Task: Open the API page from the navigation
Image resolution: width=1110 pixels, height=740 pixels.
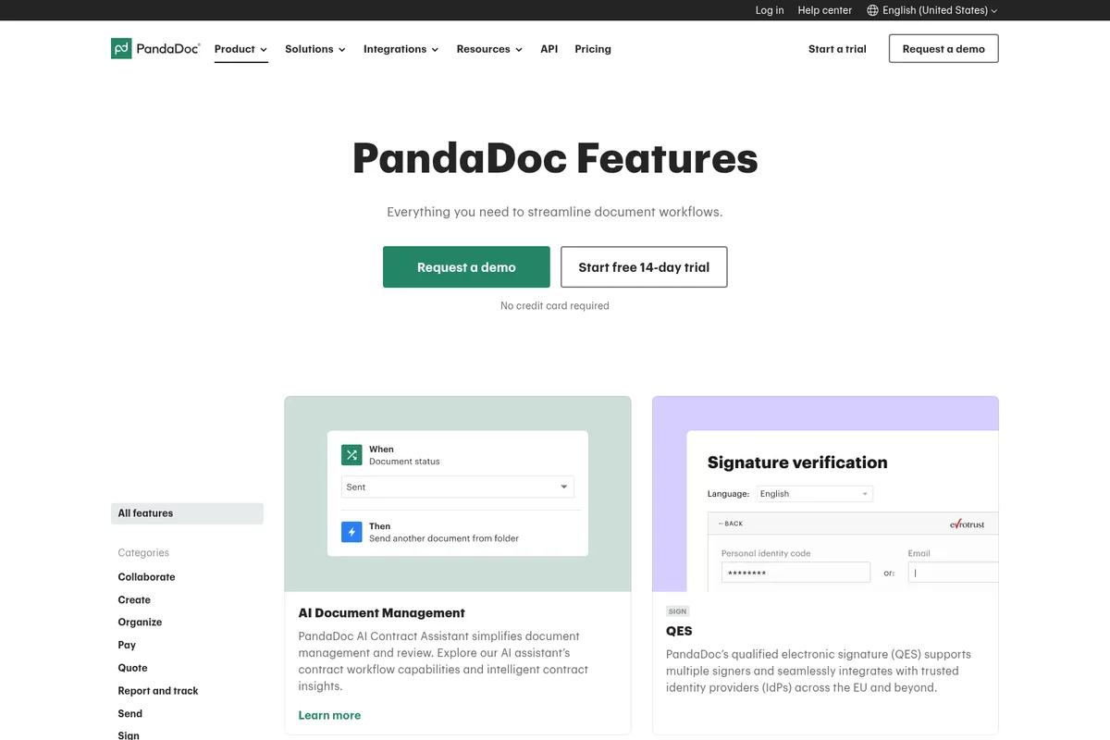Action: pos(549,49)
